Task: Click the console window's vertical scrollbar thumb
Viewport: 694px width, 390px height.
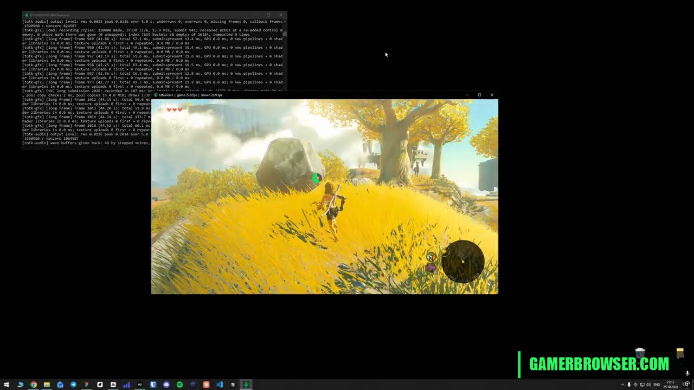Action: (x=285, y=34)
